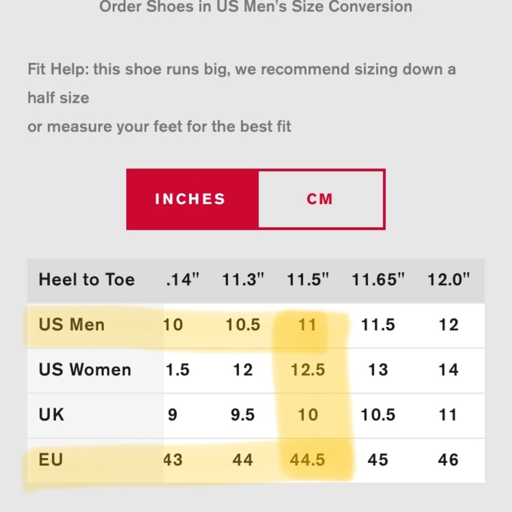Click US Men size 12 cell
This screenshot has width=512, height=512.
tap(449, 325)
